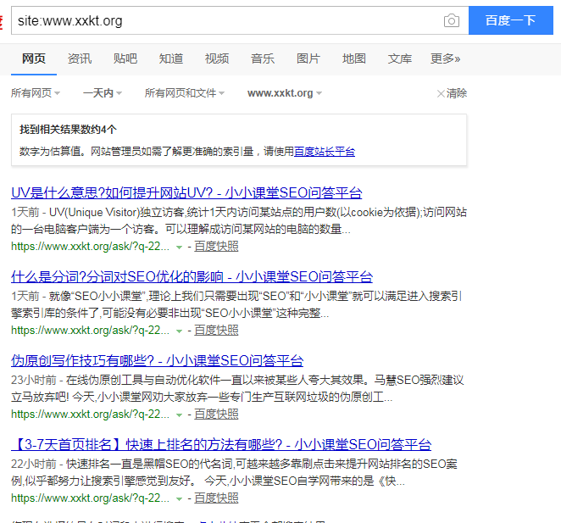Open result 什么是分词?分词对SEO优化的影响

[x=192, y=276]
